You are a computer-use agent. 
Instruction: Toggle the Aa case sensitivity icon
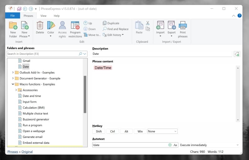[x=175, y=145]
